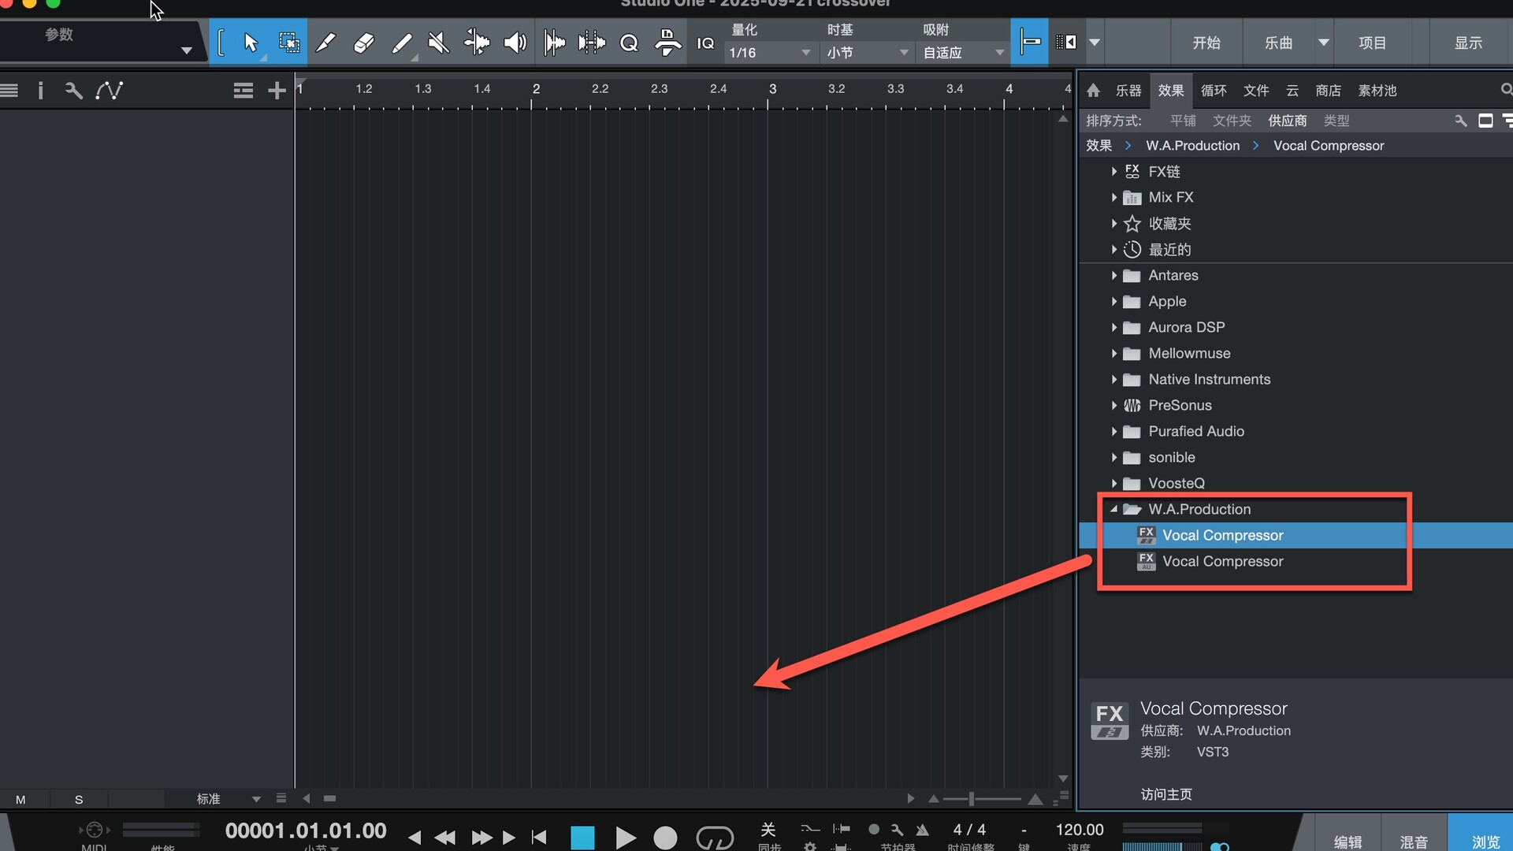Sort effects by 类型
This screenshot has width=1513, height=851.
1336,121
